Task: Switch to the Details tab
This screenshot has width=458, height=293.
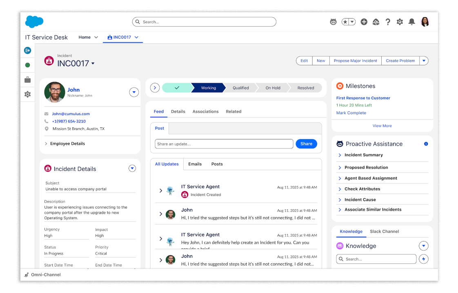Action: click(178, 111)
